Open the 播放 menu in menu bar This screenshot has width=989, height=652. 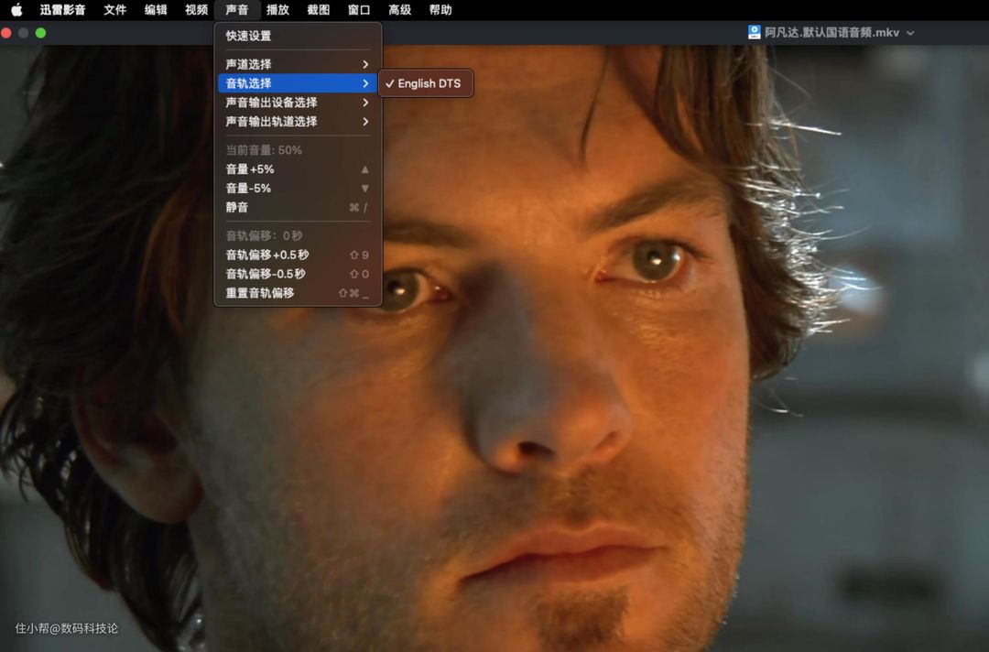click(277, 10)
